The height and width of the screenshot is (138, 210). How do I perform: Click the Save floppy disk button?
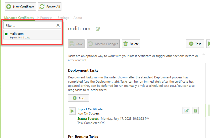tap(76, 44)
